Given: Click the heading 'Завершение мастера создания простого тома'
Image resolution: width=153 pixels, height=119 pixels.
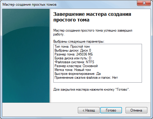Looking at the screenshot, I should (x=92, y=17).
